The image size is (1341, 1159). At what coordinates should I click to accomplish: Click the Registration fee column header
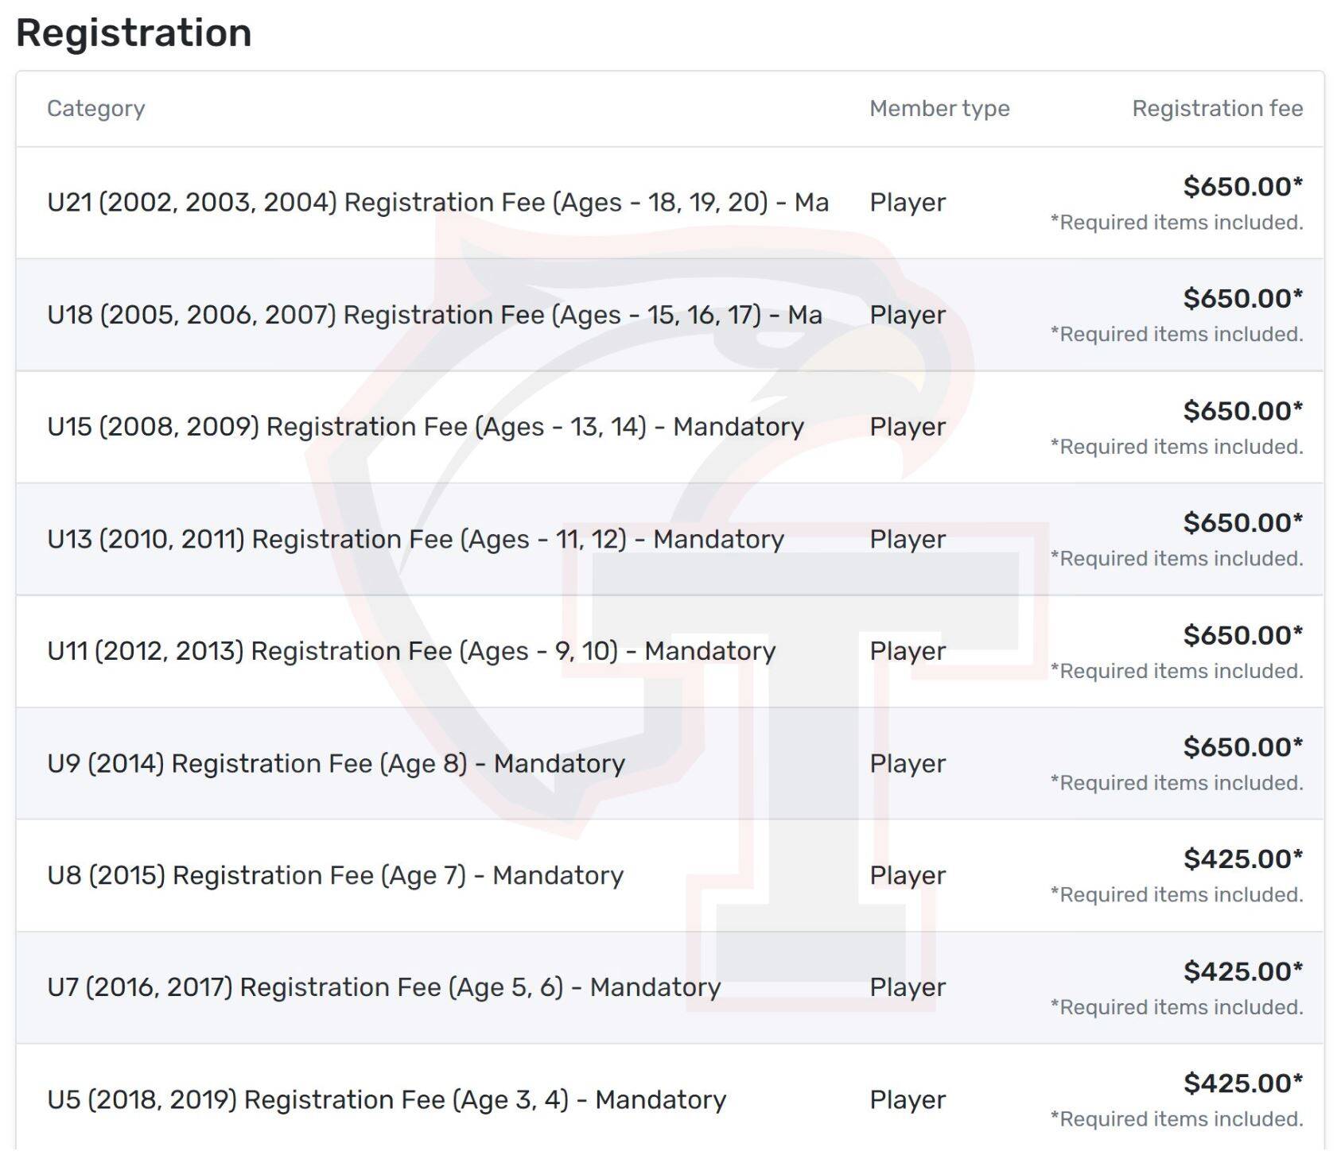1217,108
